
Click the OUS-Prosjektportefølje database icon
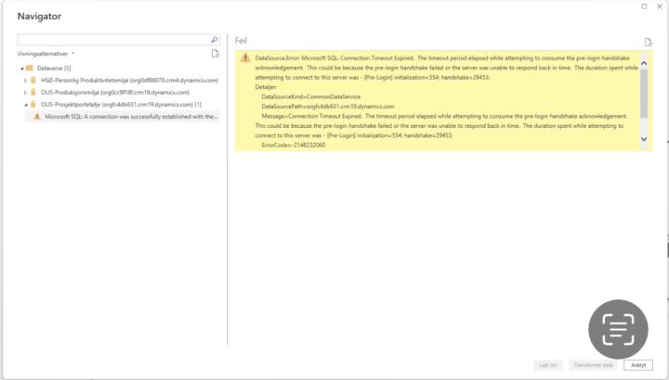(x=33, y=104)
